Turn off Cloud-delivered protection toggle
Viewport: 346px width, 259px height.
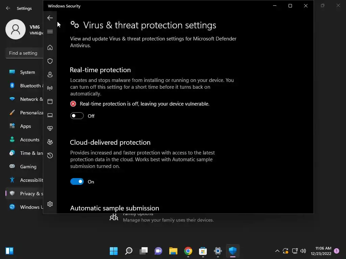pos(77,181)
